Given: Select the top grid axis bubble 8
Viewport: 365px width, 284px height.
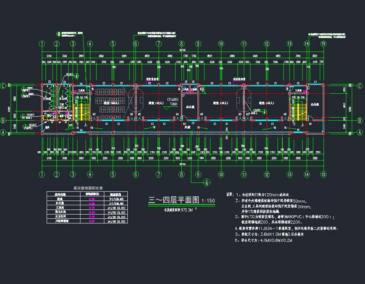Looking at the screenshot, I should point(182,44).
